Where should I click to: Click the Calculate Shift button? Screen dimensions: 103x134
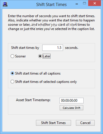click(71, 108)
